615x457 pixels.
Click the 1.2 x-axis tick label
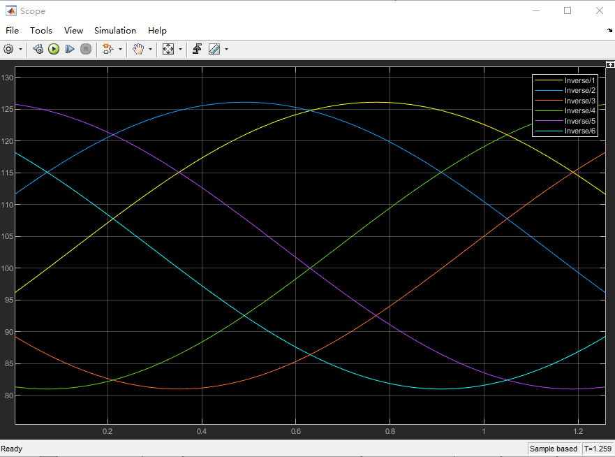coord(578,431)
